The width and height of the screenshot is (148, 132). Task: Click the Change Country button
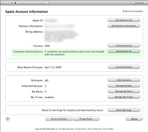124,45
